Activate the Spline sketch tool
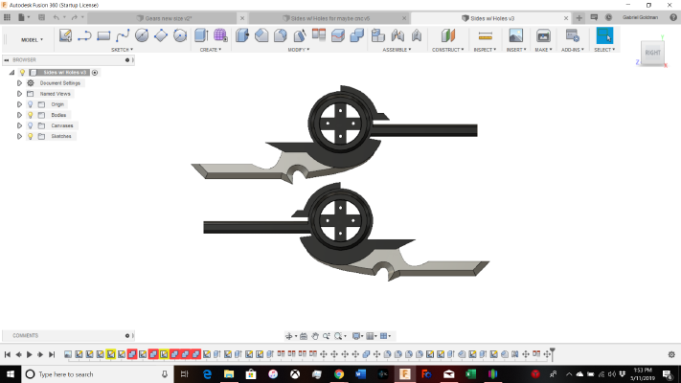 [x=123, y=35]
